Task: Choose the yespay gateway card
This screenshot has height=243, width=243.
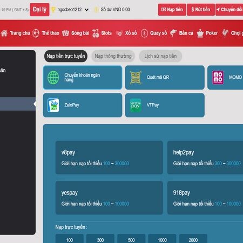Action: (x=109, y=198)
